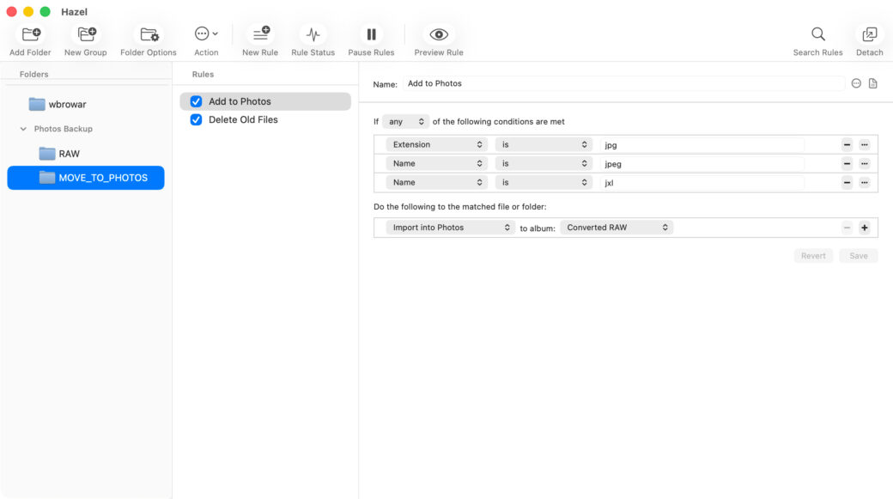Edit the jpg value field
893x499 pixels.
pos(702,145)
